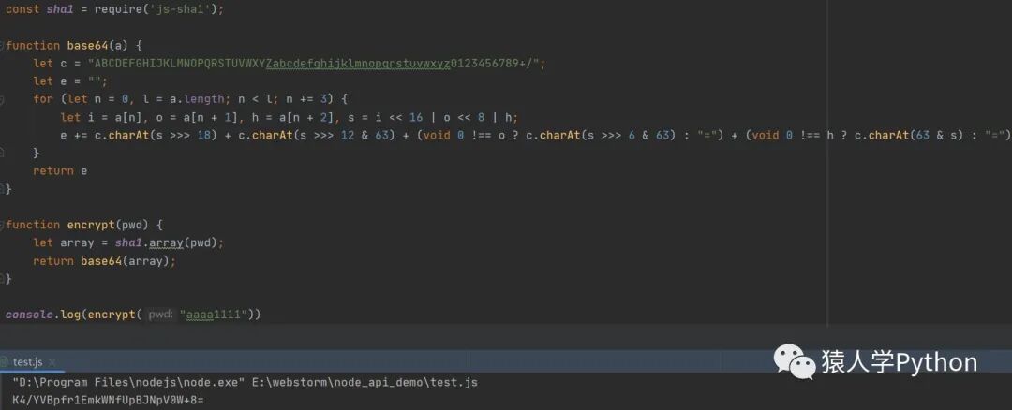This screenshot has width=1012, height=410.
Task: Click 'c.charAt(s >>> 6 & 63)' call
Action: 603,136
